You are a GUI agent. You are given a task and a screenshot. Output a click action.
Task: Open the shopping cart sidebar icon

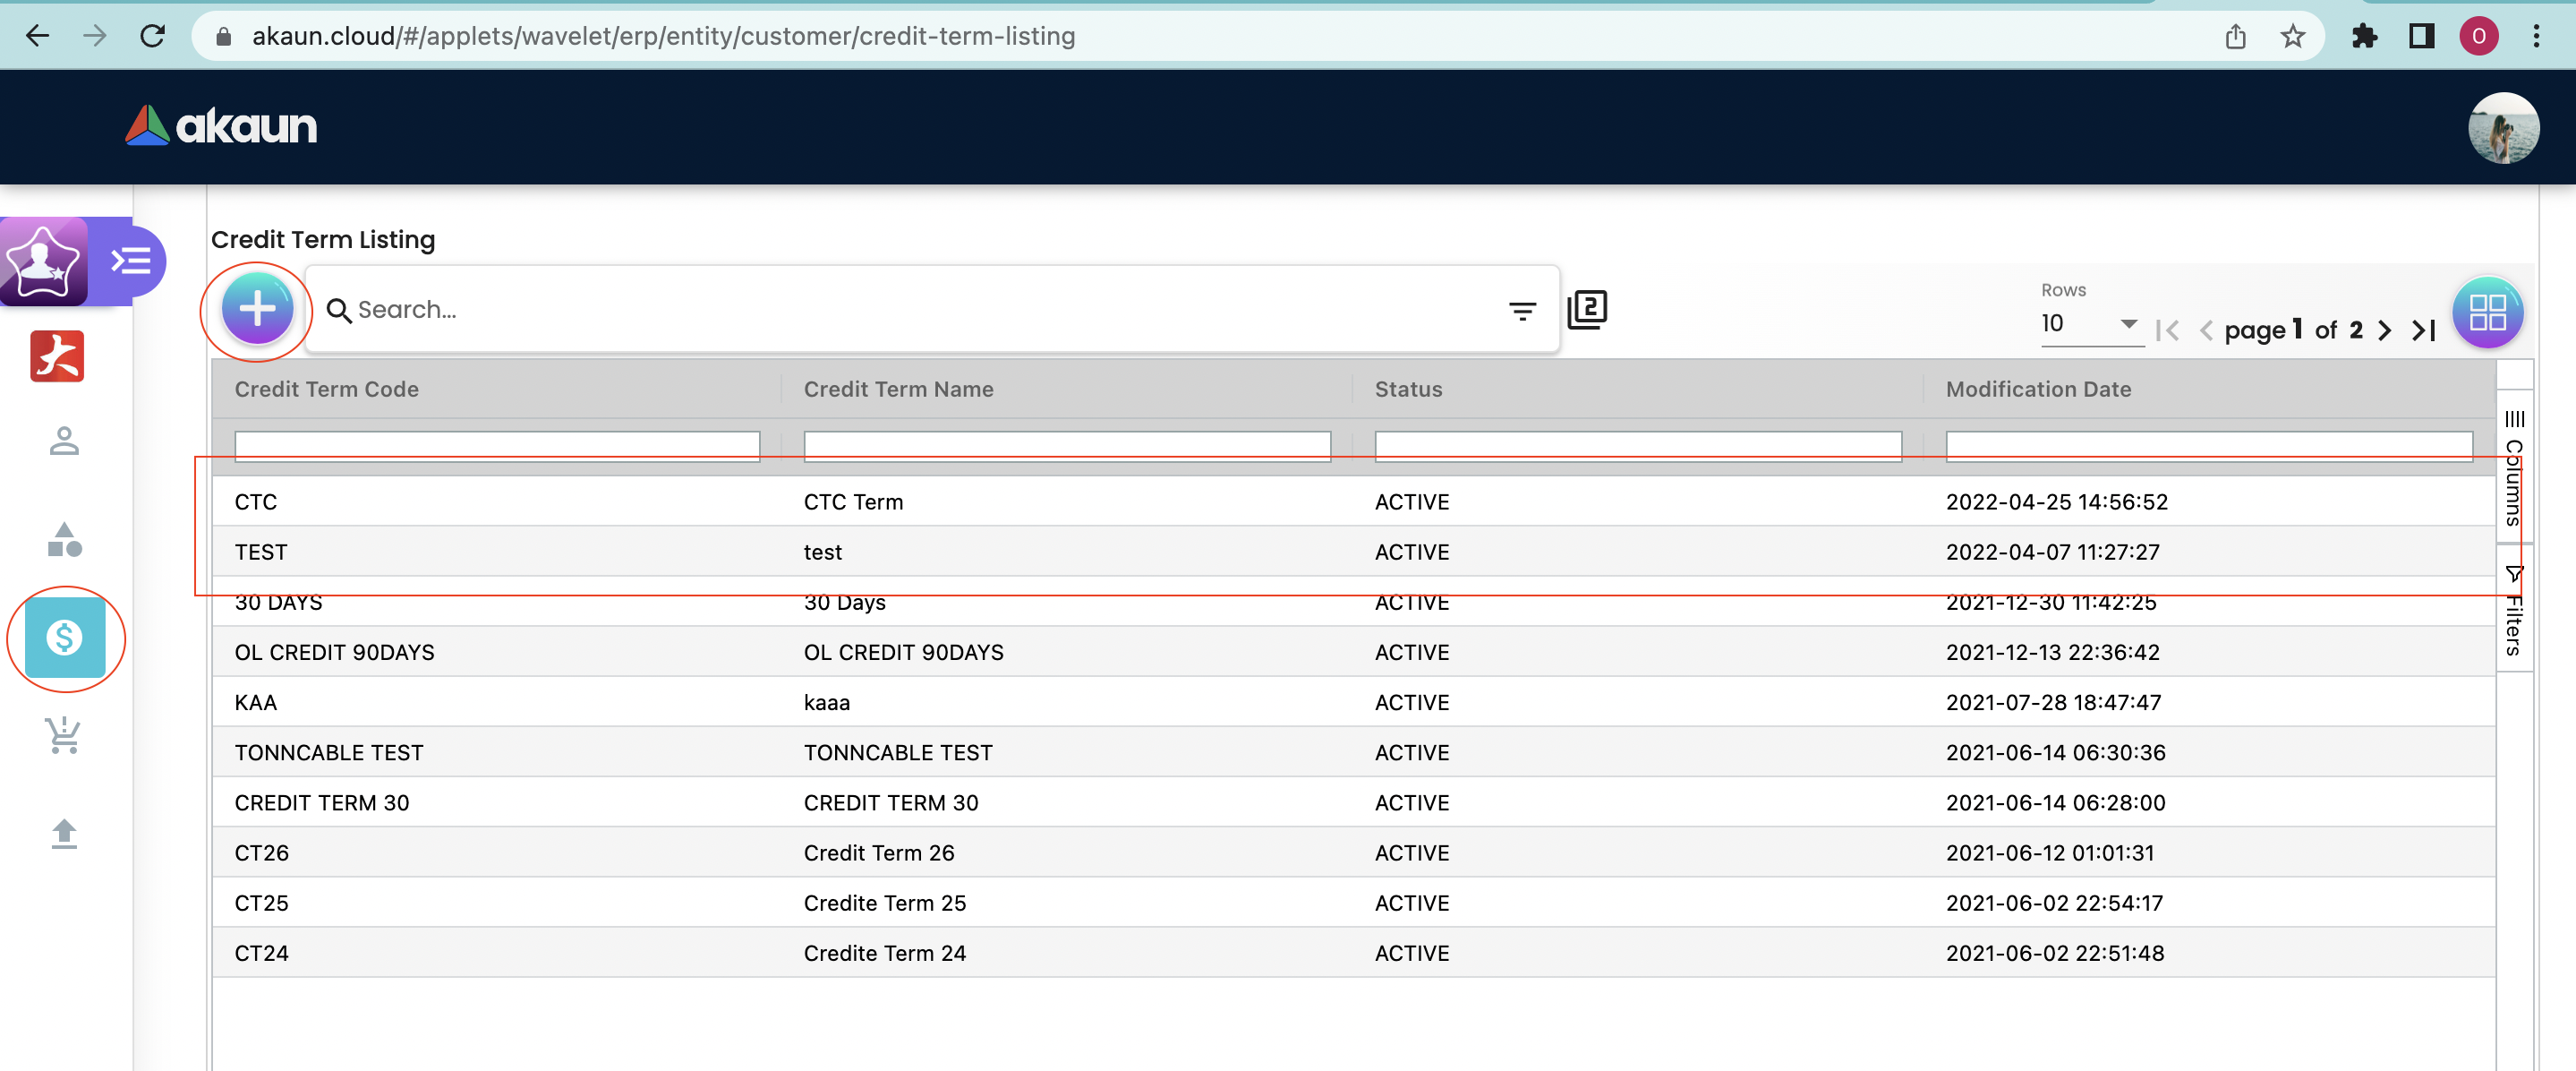click(x=65, y=736)
